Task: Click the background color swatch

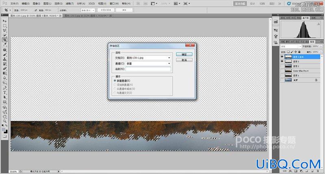Action: click(6, 132)
